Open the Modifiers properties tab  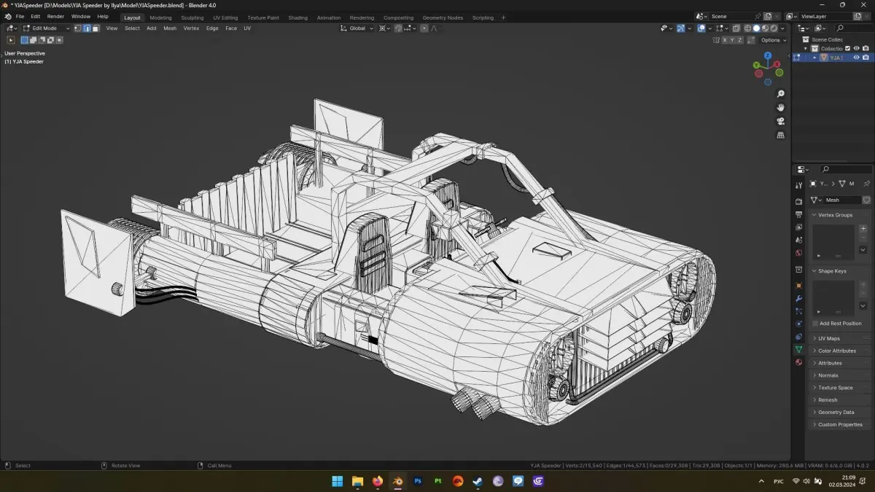coord(798,298)
